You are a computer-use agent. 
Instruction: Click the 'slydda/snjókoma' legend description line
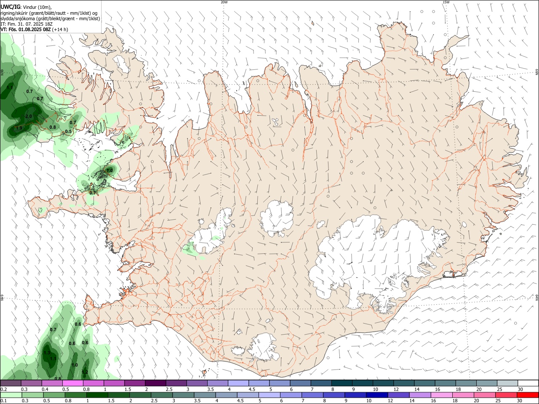[50, 19]
